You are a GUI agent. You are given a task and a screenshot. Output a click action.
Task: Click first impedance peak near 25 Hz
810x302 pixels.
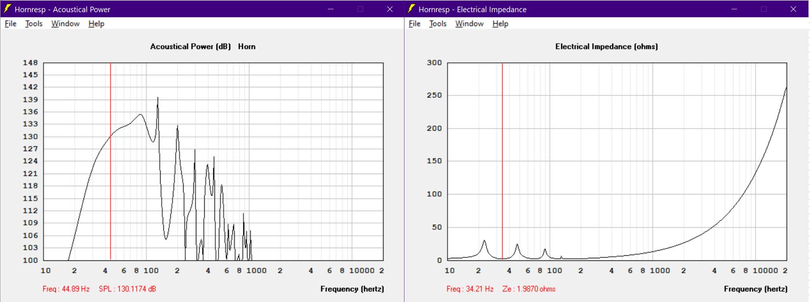tap(485, 241)
